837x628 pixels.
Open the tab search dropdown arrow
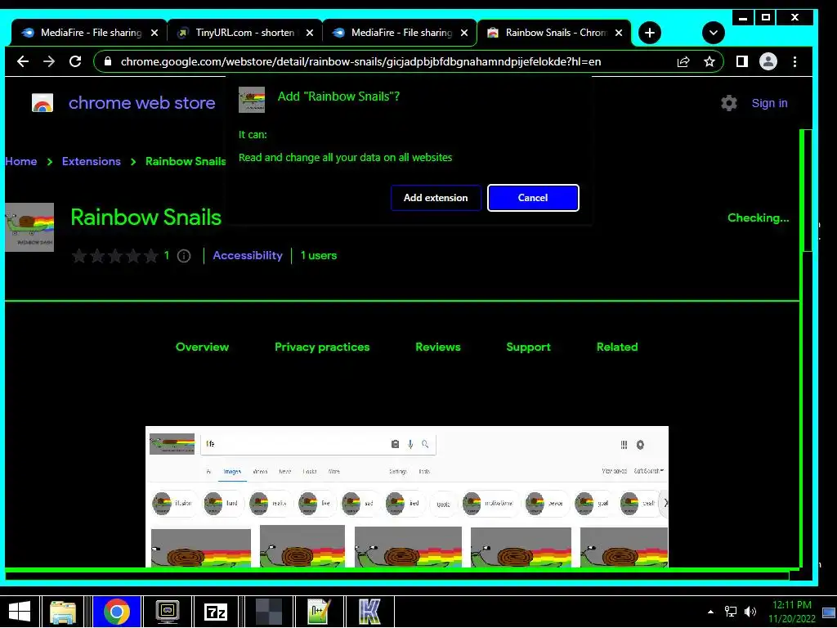[713, 33]
